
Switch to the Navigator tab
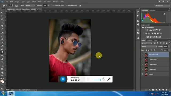152,10
